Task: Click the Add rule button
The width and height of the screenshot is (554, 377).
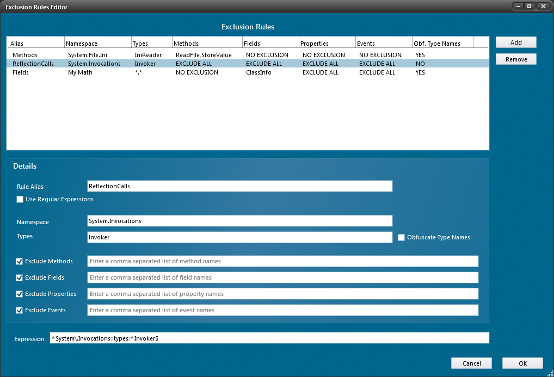Action: (x=516, y=42)
